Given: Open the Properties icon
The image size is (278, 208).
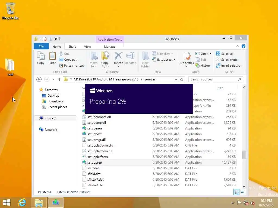Looking at the screenshot, I should [187, 58].
